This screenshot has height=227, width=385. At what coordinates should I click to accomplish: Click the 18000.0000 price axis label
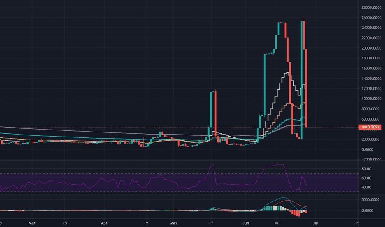point(371,58)
